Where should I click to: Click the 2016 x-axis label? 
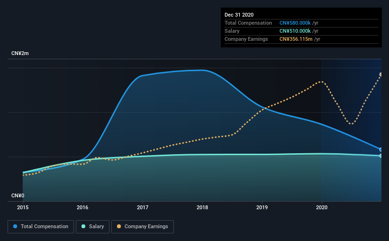click(82, 207)
